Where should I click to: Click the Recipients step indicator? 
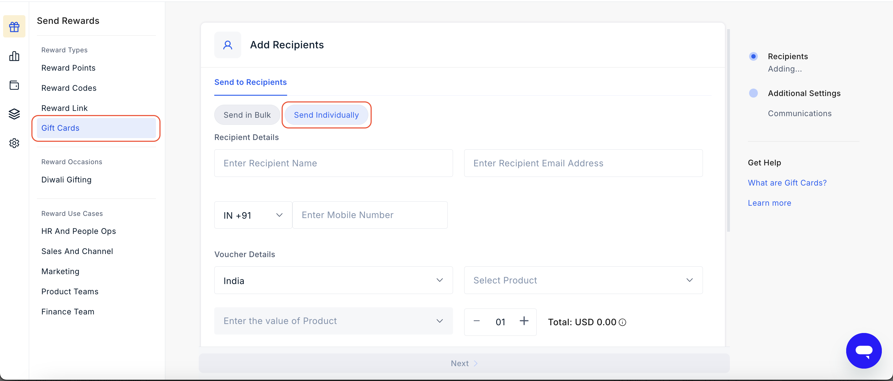753,56
